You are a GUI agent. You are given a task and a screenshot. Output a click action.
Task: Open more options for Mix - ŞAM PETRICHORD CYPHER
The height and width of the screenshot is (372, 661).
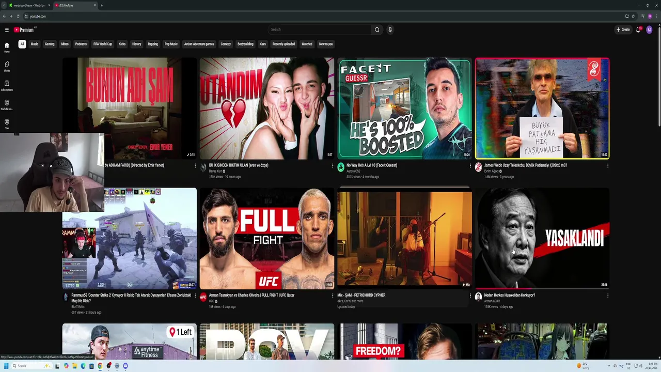(470, 296)
